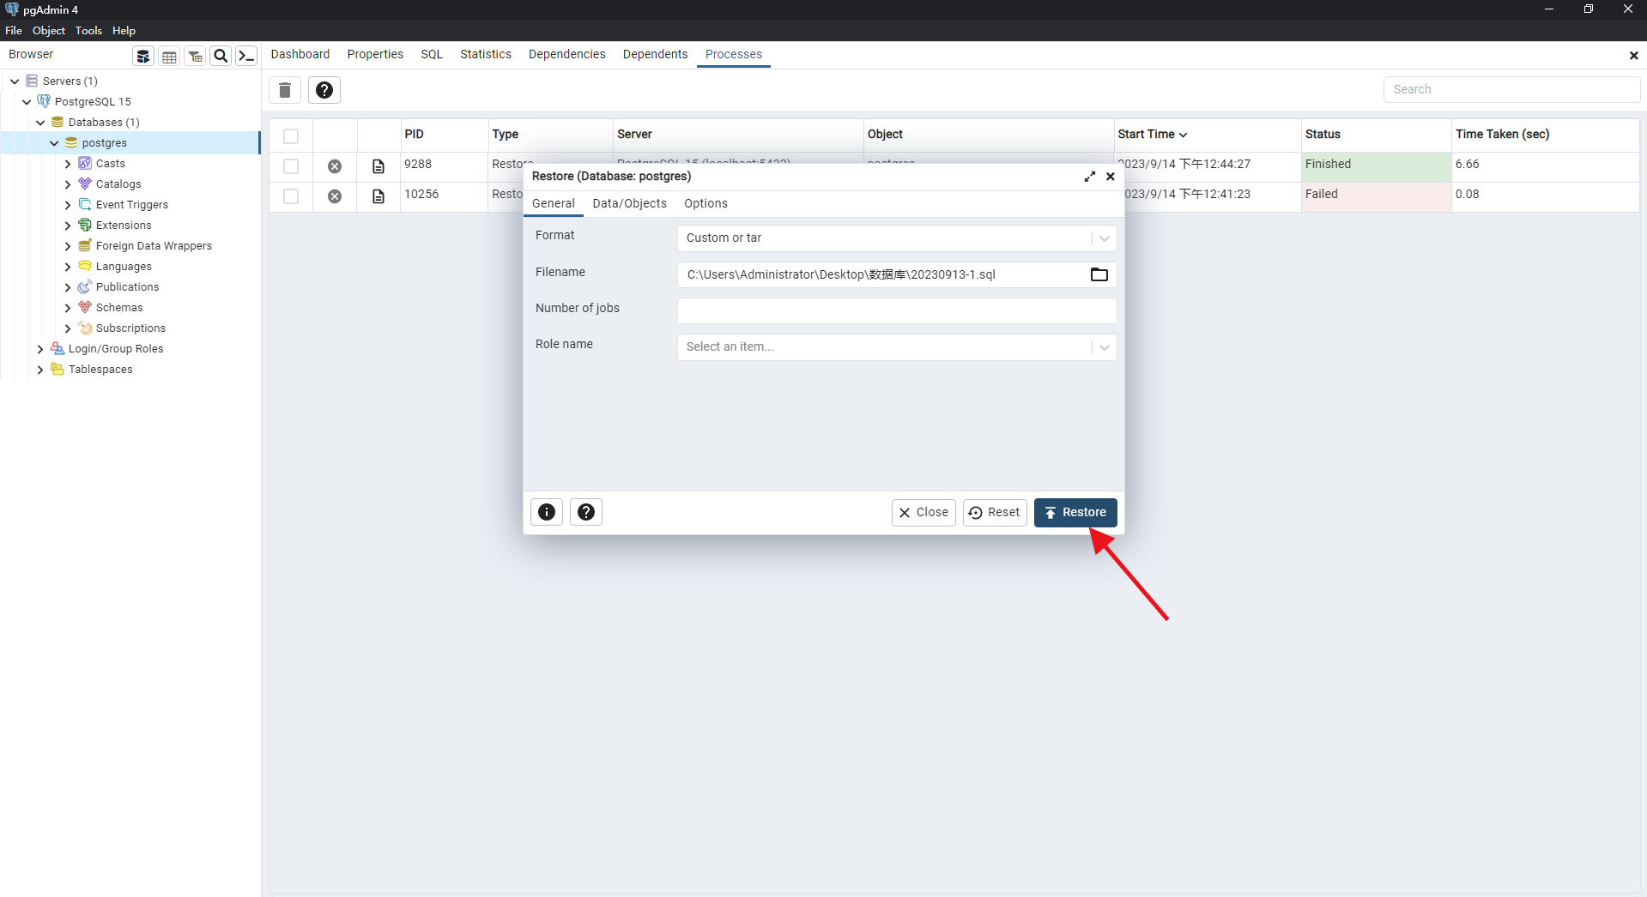Click the delete trash icon in Processes
The width and height of the screenshot is (1647, 897).
pos(285,90)
